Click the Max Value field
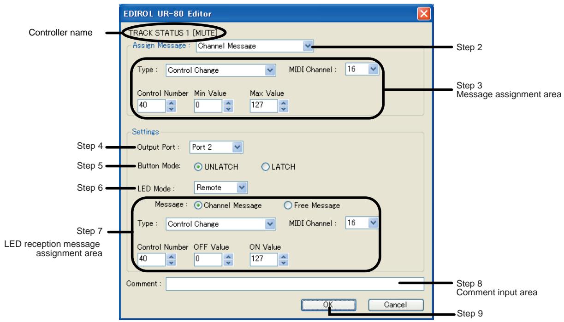This screenshot has height=322, width=564. [x=263, y=105]
